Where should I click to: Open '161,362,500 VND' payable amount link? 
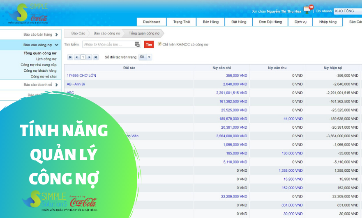click(x=233, y=102)
